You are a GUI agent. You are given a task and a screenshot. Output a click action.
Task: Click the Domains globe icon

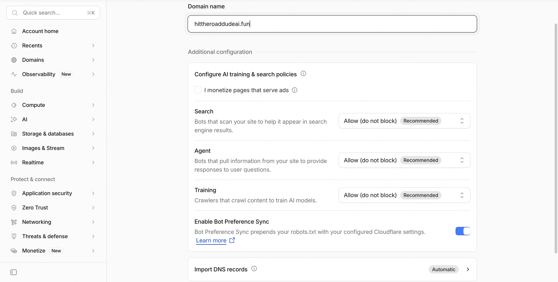click(14, 60)
